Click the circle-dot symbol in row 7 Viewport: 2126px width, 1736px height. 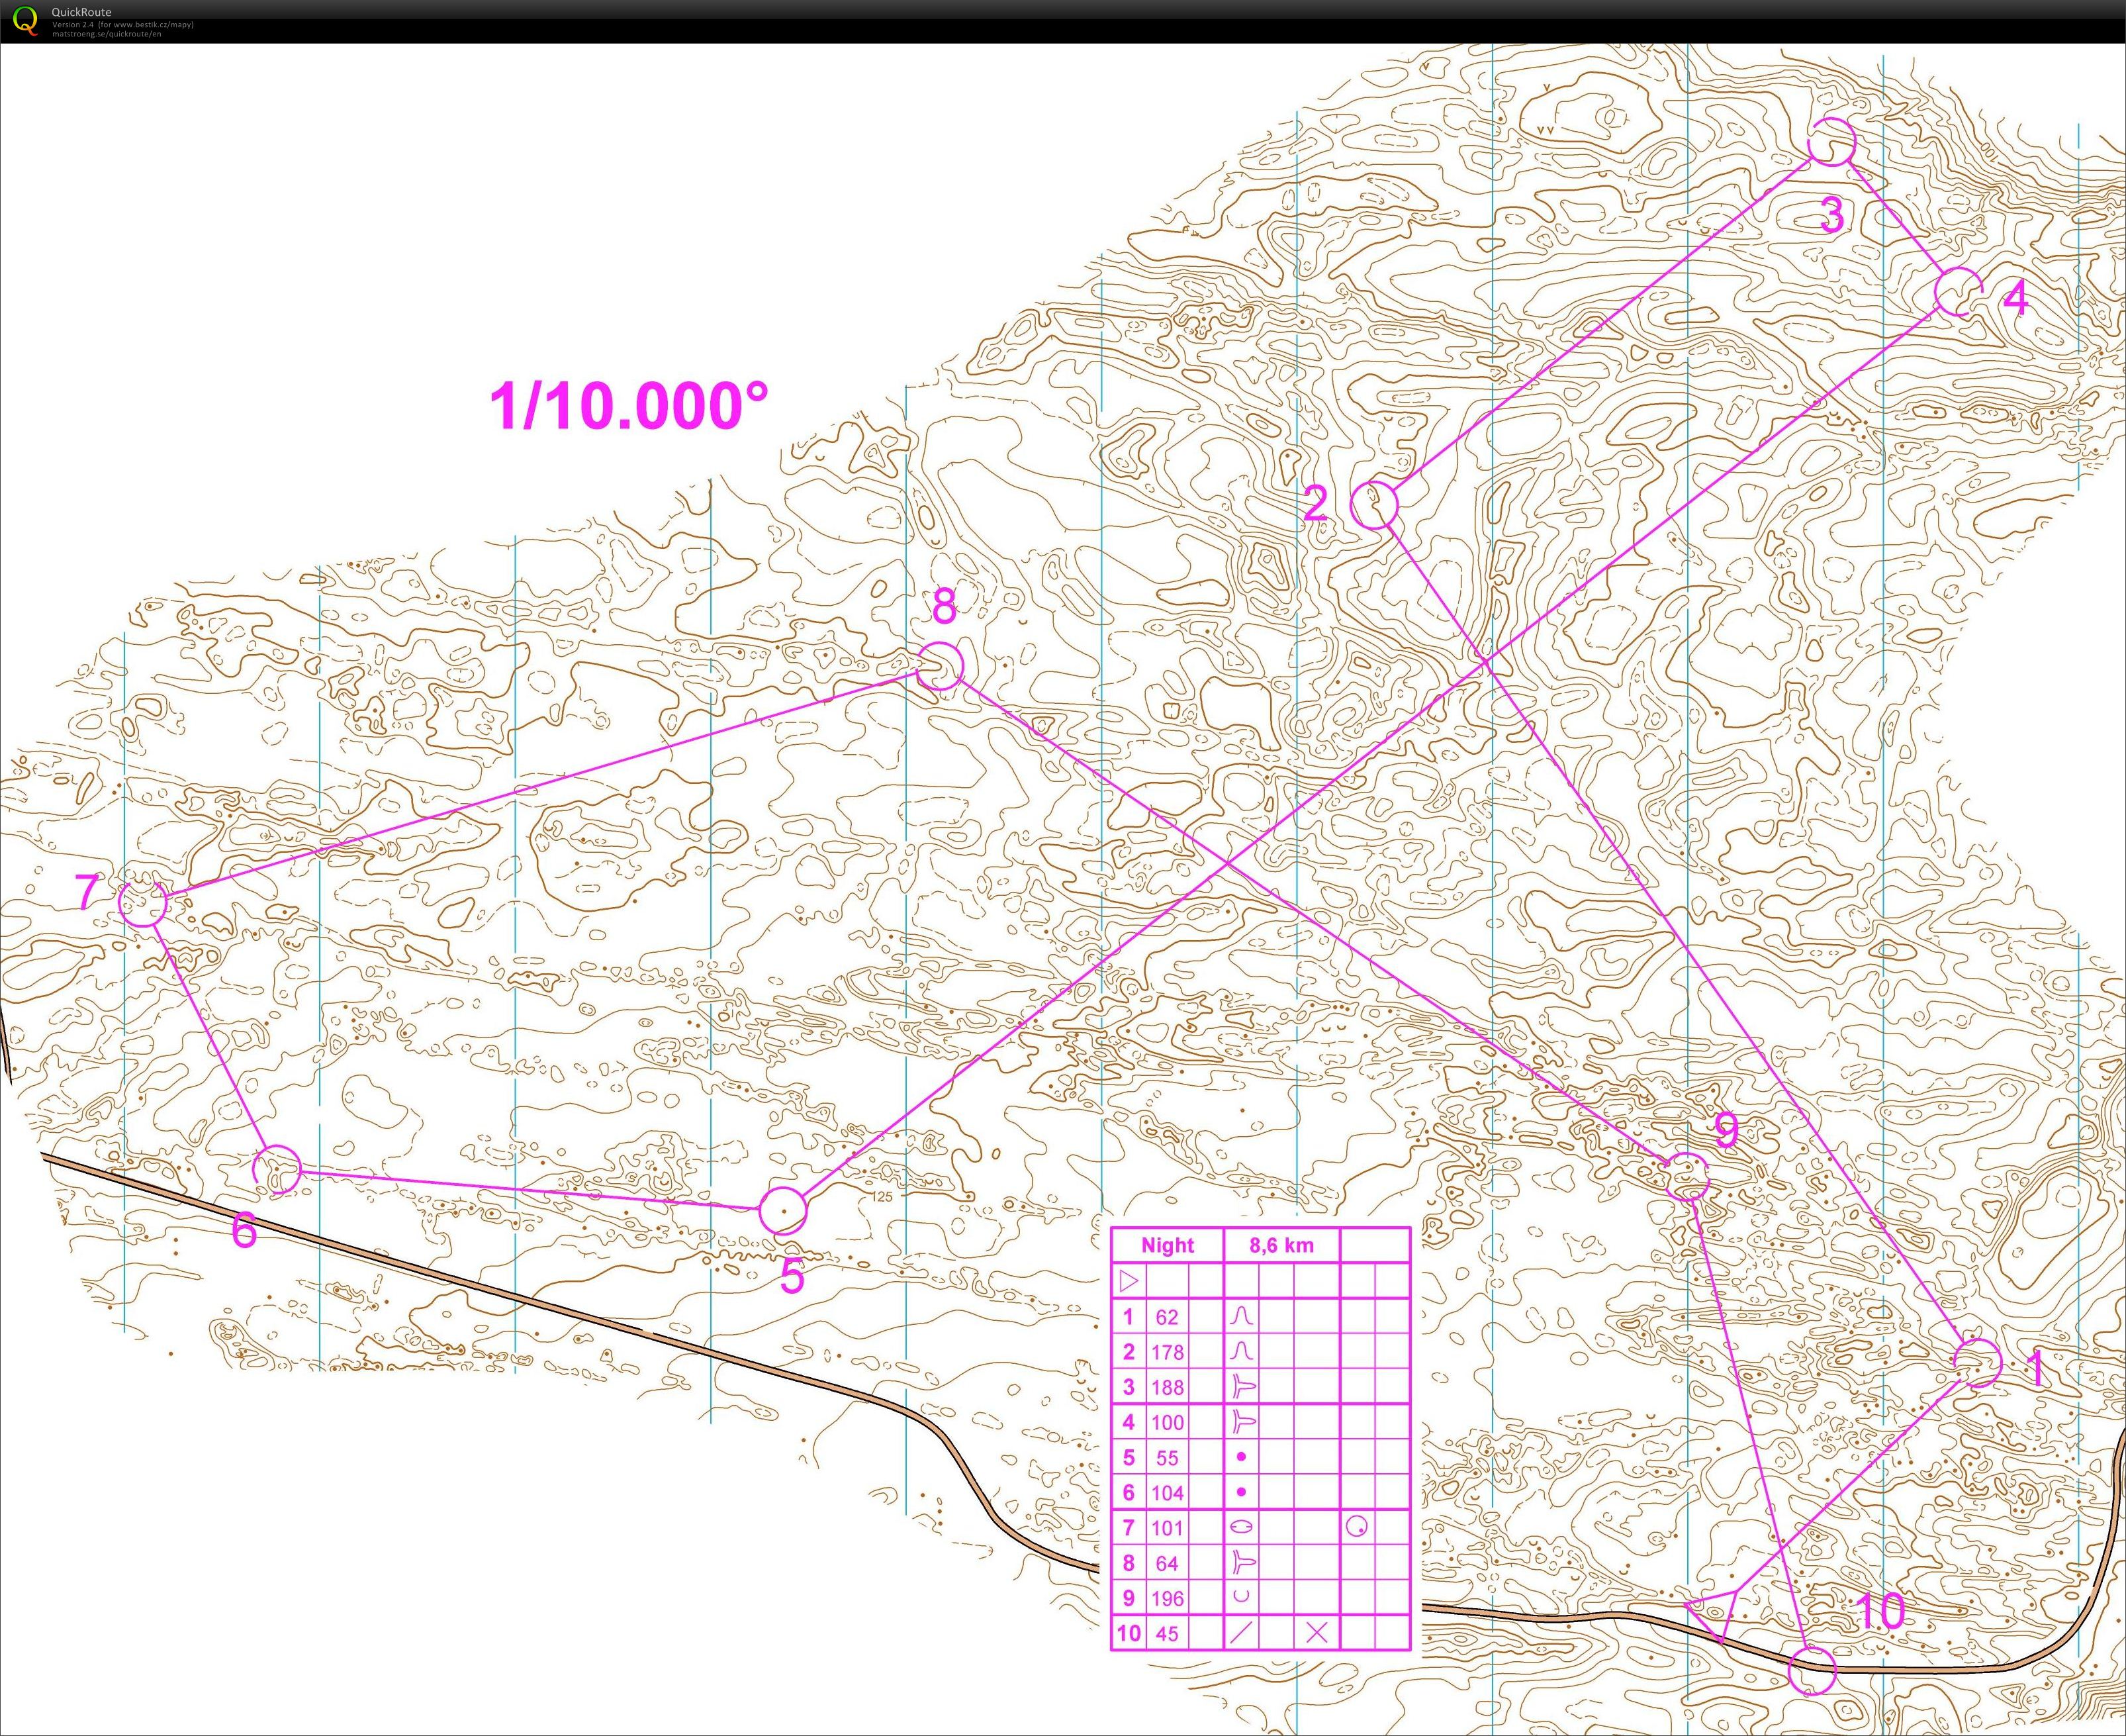click(x=1356, y=1527)
